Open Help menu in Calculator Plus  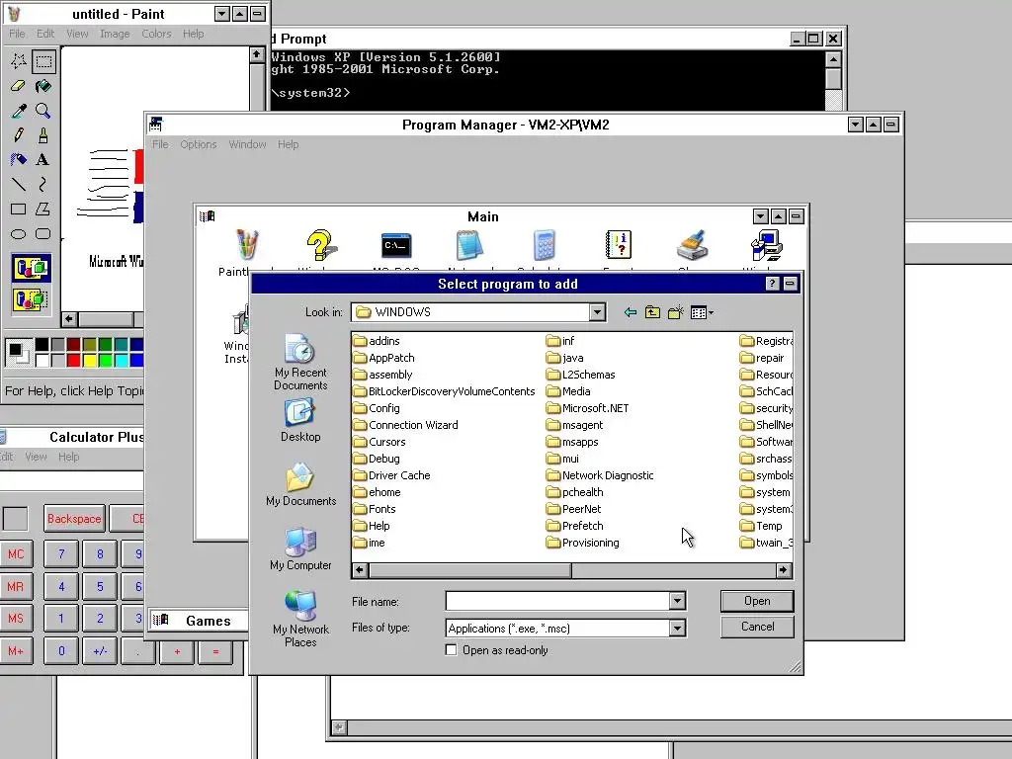tap(68, 457)
